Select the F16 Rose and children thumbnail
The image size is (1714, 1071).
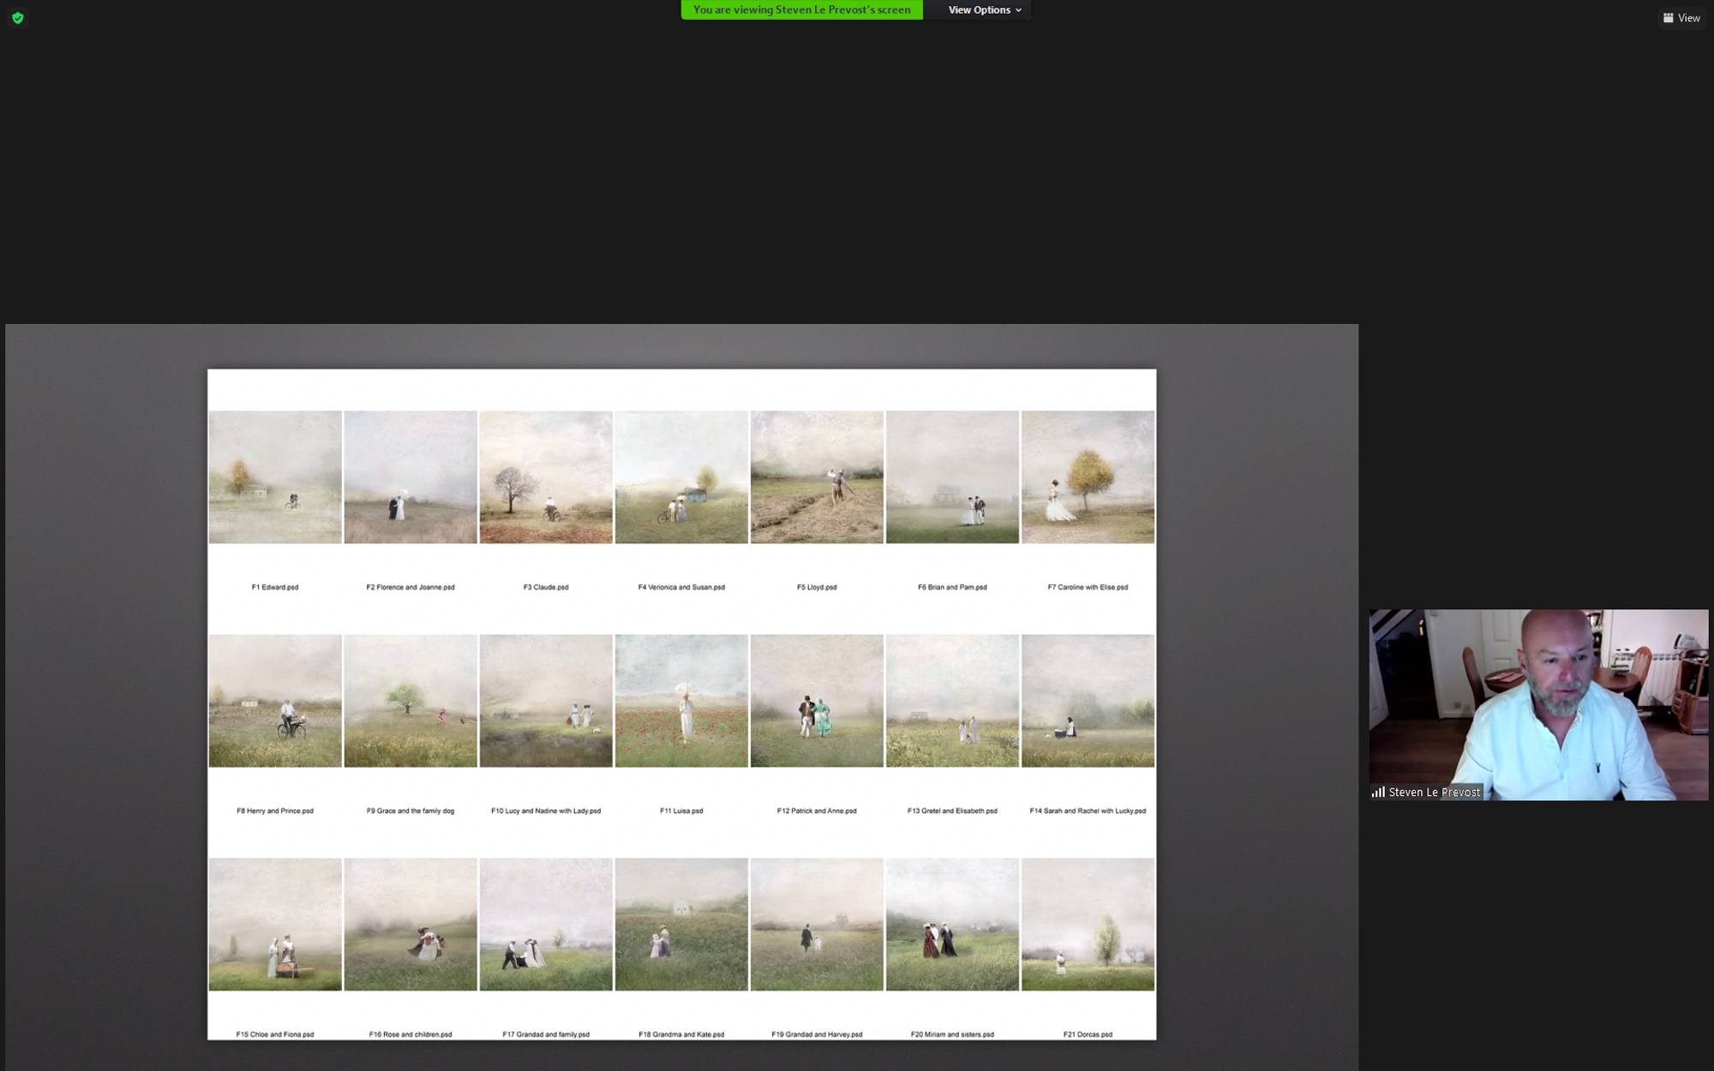point(411,924)
